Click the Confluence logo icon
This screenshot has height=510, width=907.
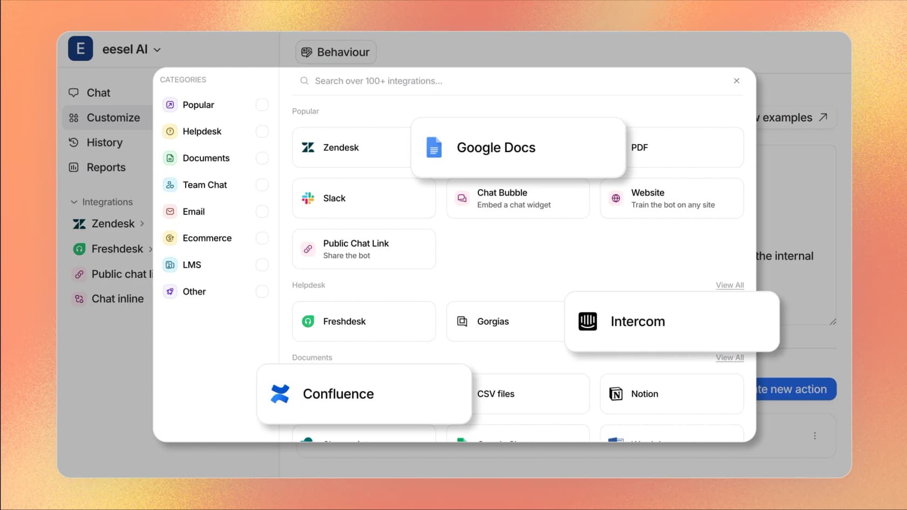[x=280, y=394]
